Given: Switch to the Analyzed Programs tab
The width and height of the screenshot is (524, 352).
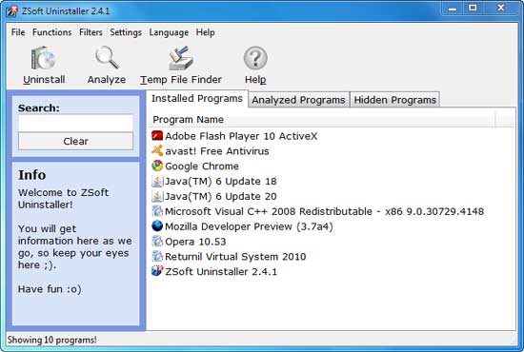Looking at the screenshot, I should coord(298,100).
